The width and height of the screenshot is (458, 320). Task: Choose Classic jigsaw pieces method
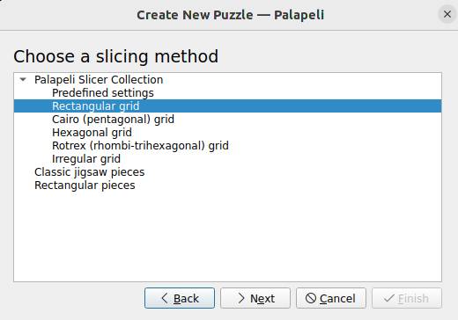90,172
